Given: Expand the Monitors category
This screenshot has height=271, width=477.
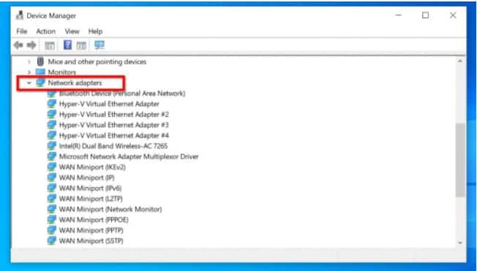Looking at the screenshot, I should tap(29, 72).
